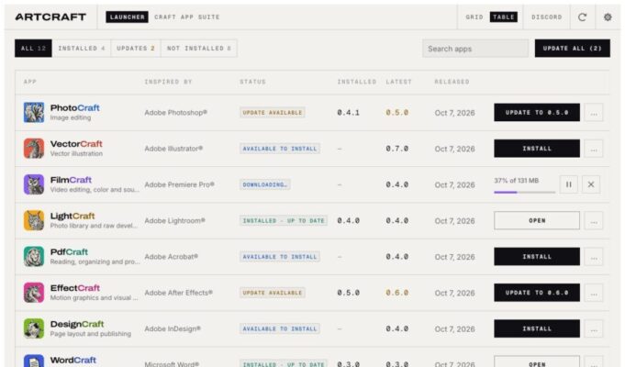Cancel the FilmCraft download
Screen dimensions: 625x367
[x=591, y=184]
